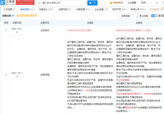Click the 序号 column header
The height and width of the screenshot is (114, 164).
(6, 23)
